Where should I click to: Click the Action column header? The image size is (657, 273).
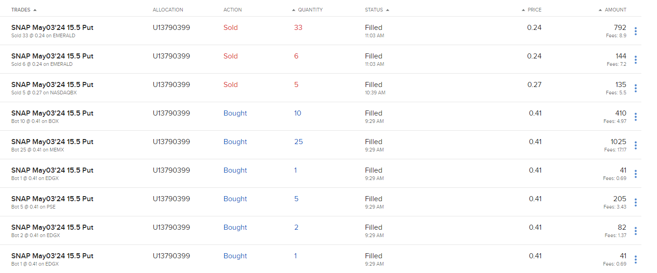click(233, 10)
